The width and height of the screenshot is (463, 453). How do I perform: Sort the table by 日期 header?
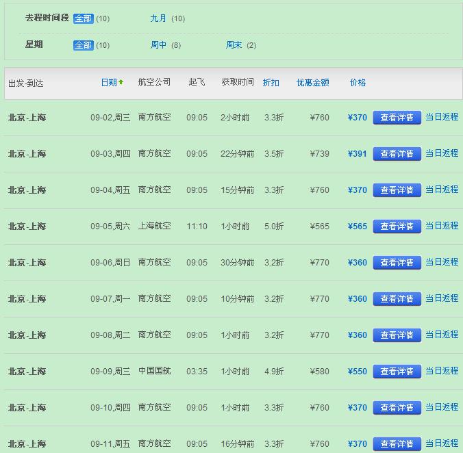109,82
